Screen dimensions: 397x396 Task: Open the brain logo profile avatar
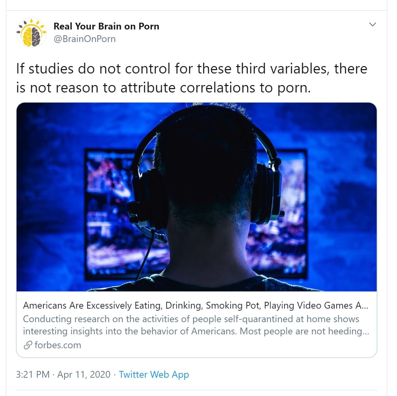(31, 33)
